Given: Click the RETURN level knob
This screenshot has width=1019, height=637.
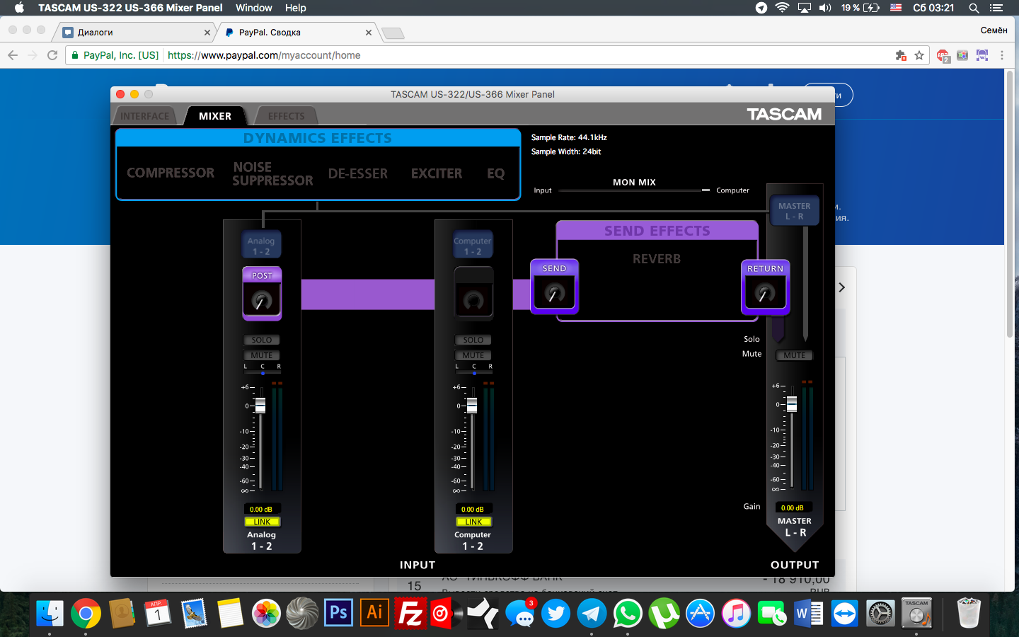Looking at the screenshot, I should click(x=765, y=292).
